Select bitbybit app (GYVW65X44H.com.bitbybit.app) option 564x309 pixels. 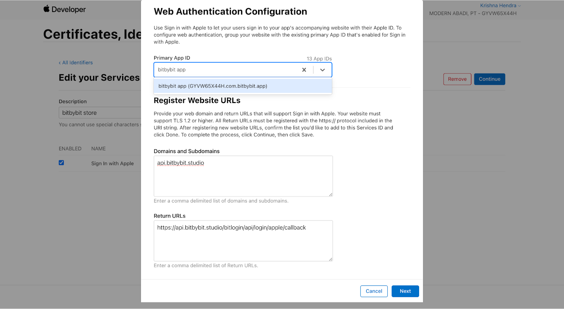tap(243, 86)
